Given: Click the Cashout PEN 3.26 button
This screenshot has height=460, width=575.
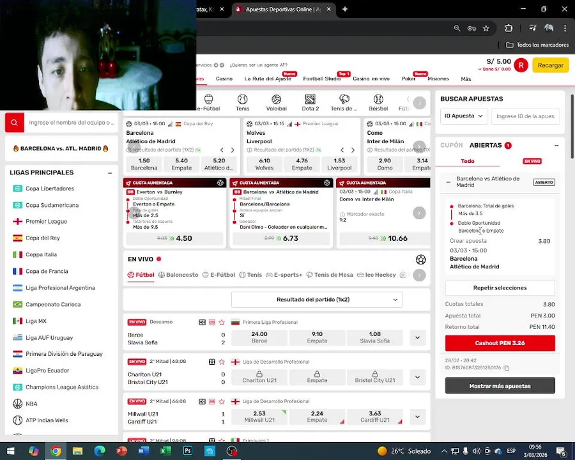Looking at the screenshot, I should click(x=500, y=343).
